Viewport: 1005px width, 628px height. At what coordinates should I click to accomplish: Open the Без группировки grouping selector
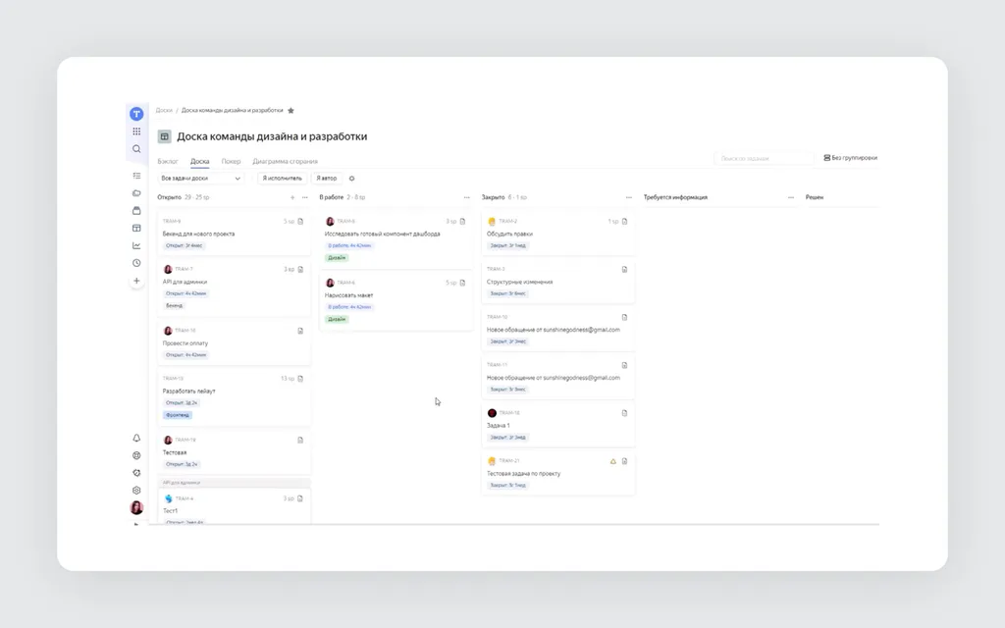point(851,158)
